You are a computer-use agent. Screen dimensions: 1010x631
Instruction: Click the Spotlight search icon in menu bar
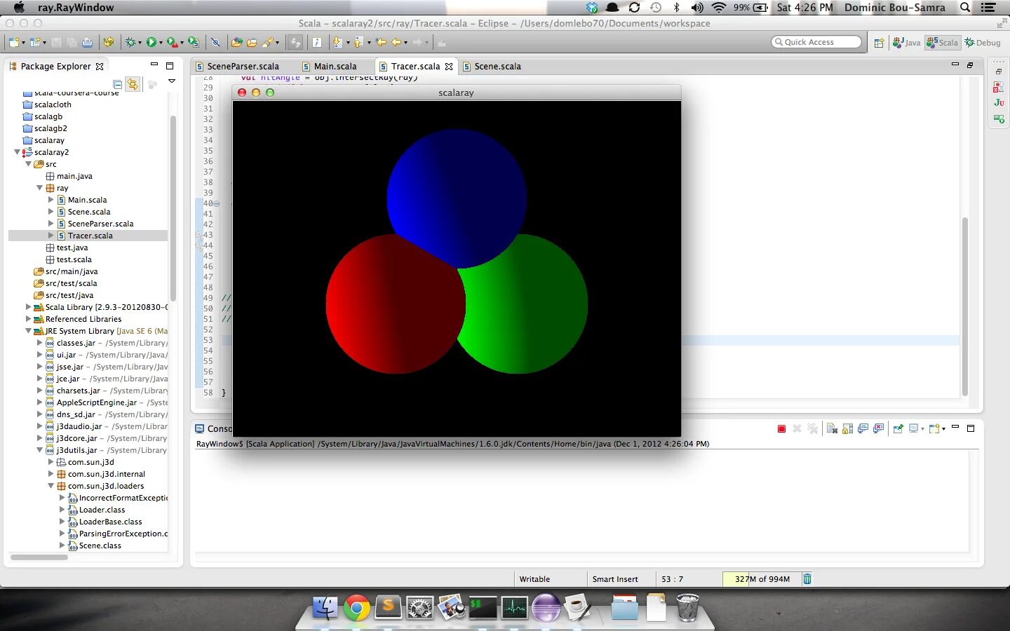pos(965,8)
